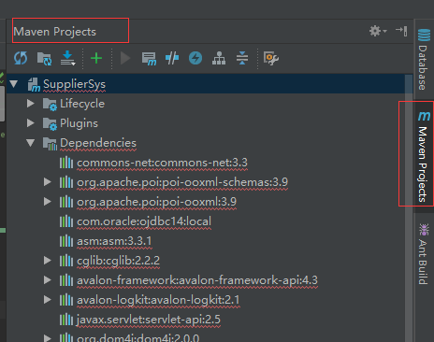
Task: Select commons-net:commons-net:3.3 entry
Action: pos(162,163)
